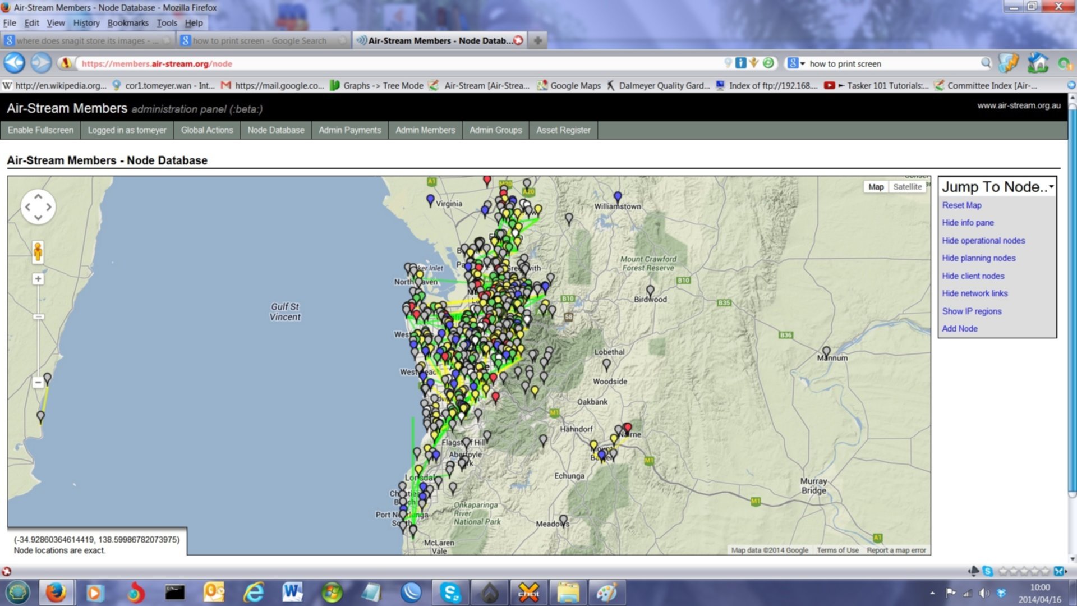Viewport: 1077px width, 606px height.
Task: Open the Firefox Bookmarks menu
Action: pyautogui.click(x=128, y=23)
